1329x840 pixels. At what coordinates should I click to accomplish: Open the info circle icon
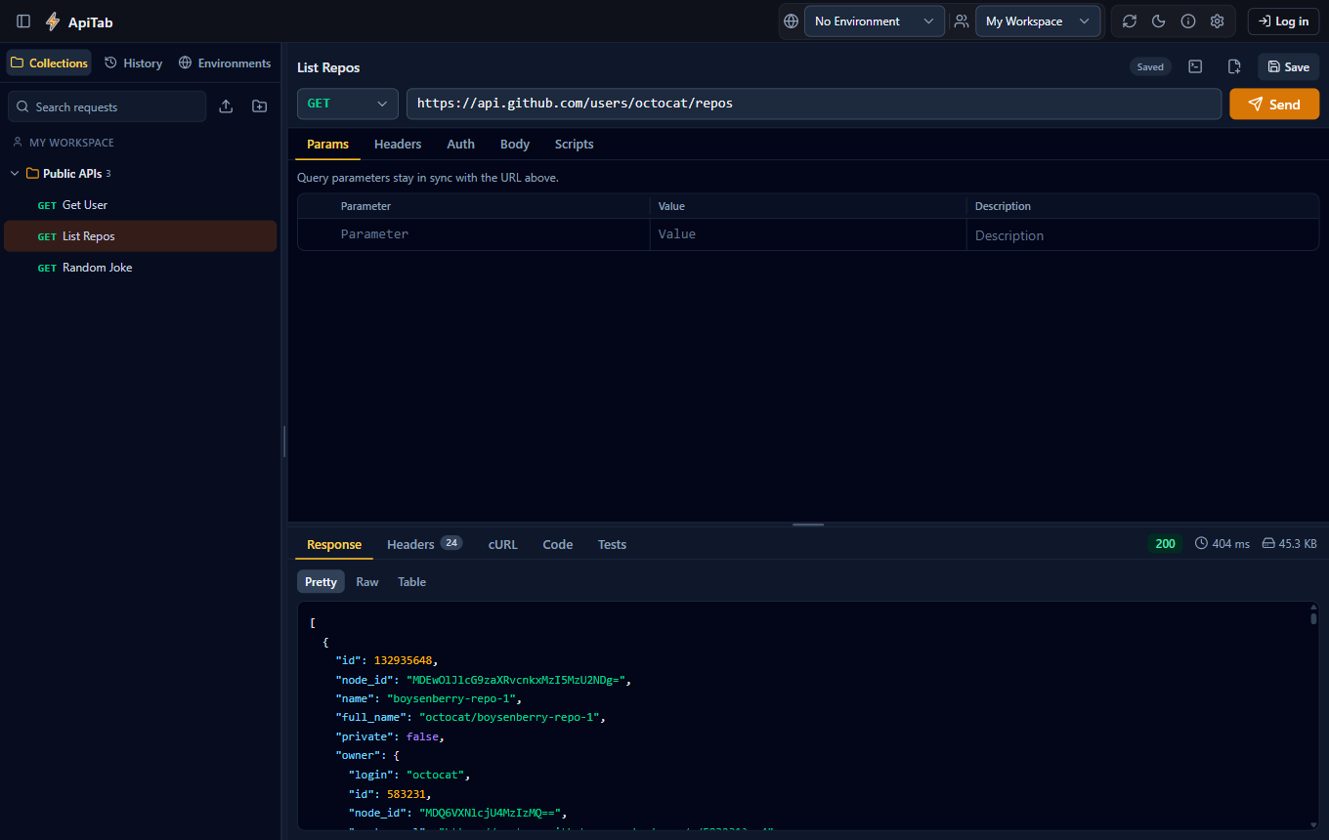pyautogui.click(x=1188, y=21)
